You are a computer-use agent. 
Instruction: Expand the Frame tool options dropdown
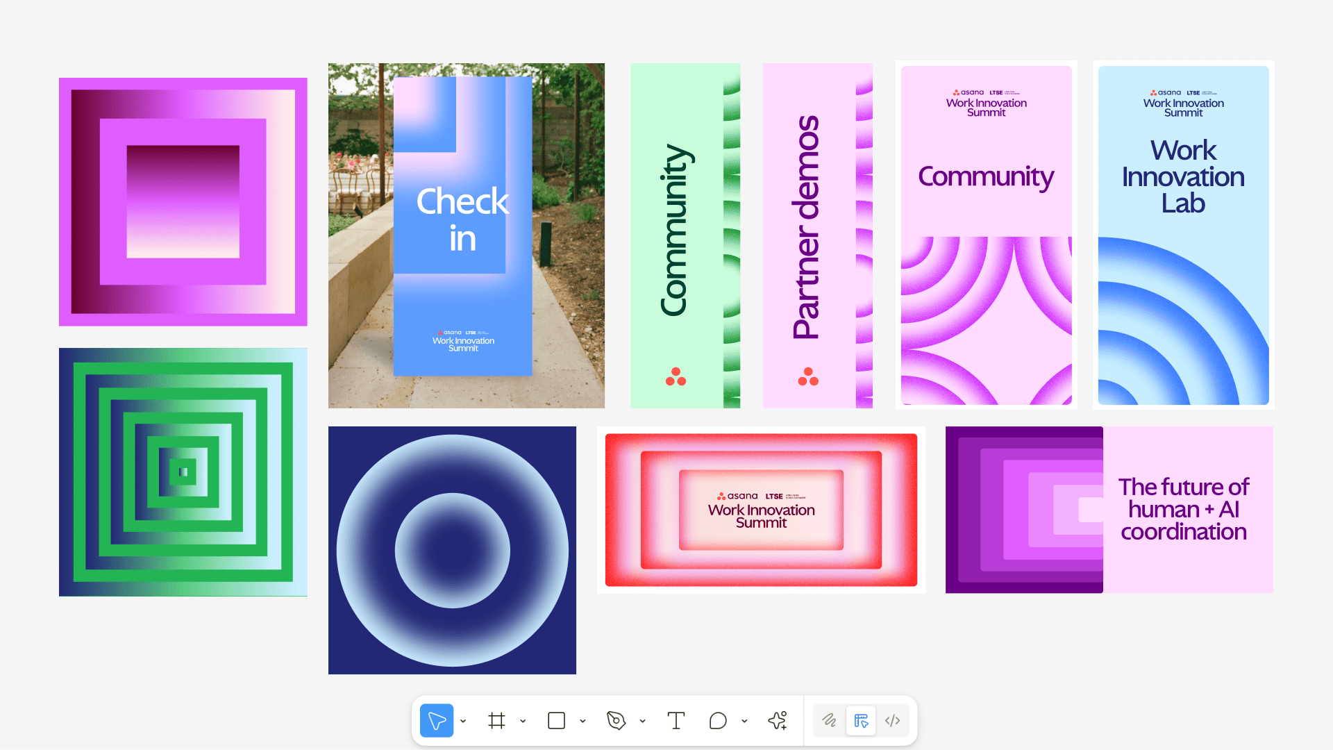point(523,722)
